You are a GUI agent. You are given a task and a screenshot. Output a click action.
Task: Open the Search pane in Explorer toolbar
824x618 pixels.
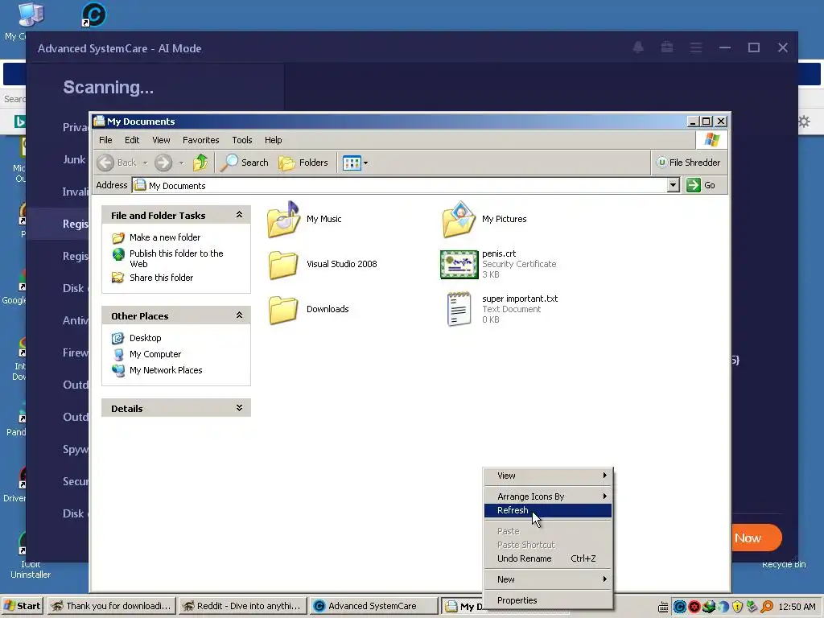(x=245, y=163)
